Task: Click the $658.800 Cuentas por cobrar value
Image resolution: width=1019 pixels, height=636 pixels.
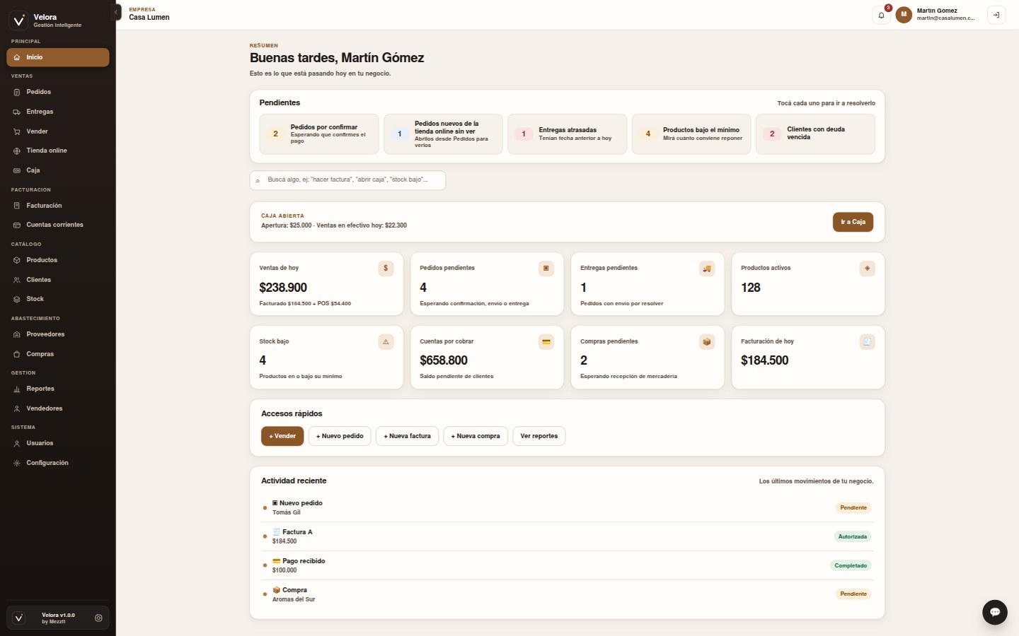Action: tap(444, 360)
